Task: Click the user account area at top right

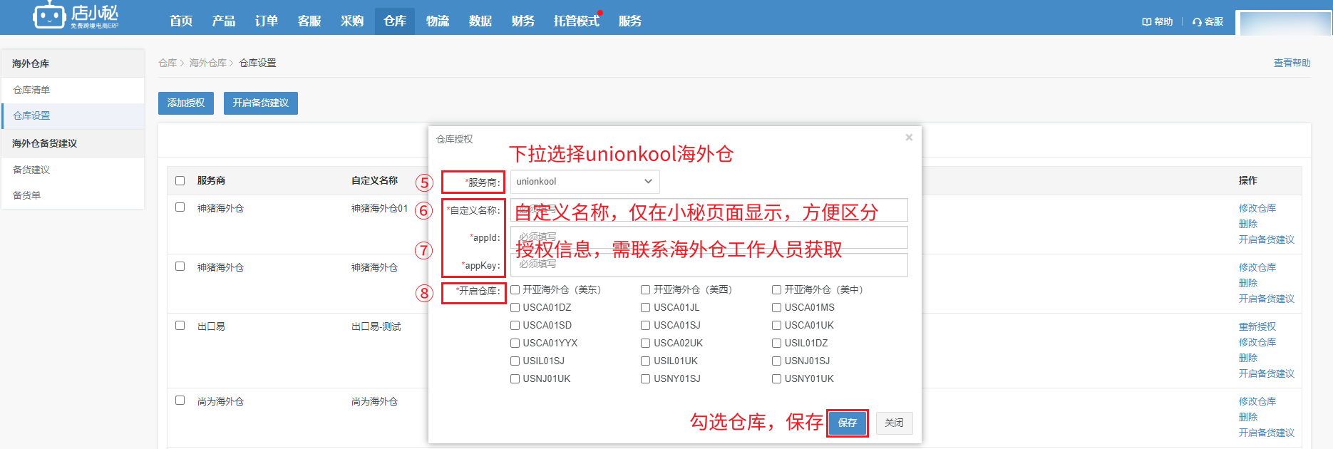Action: click(1283, 22)
